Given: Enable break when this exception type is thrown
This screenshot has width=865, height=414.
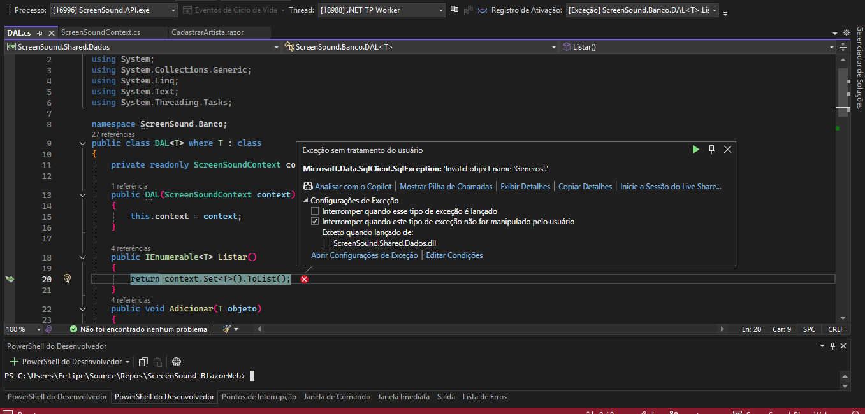Looking at the screenshot, I should point(314,211).
